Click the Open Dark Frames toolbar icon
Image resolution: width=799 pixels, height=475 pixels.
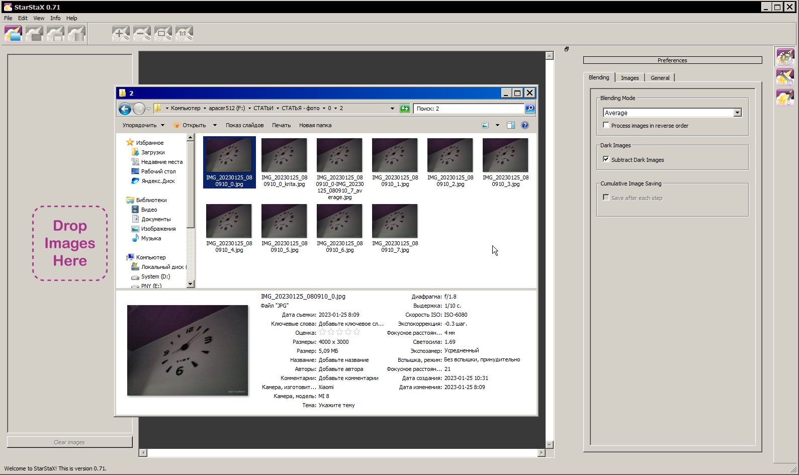35,34
